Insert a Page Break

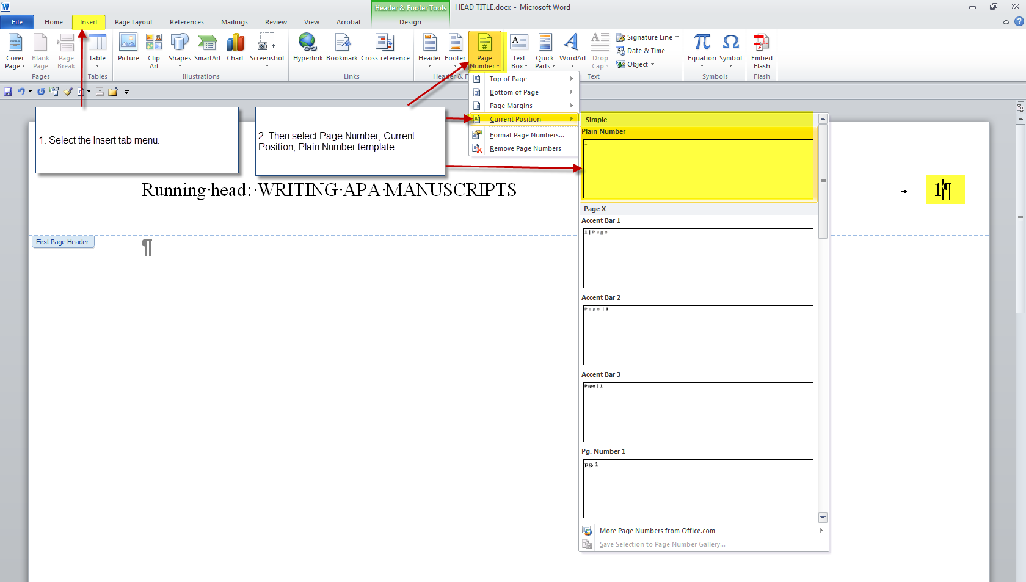pos(66,51)
